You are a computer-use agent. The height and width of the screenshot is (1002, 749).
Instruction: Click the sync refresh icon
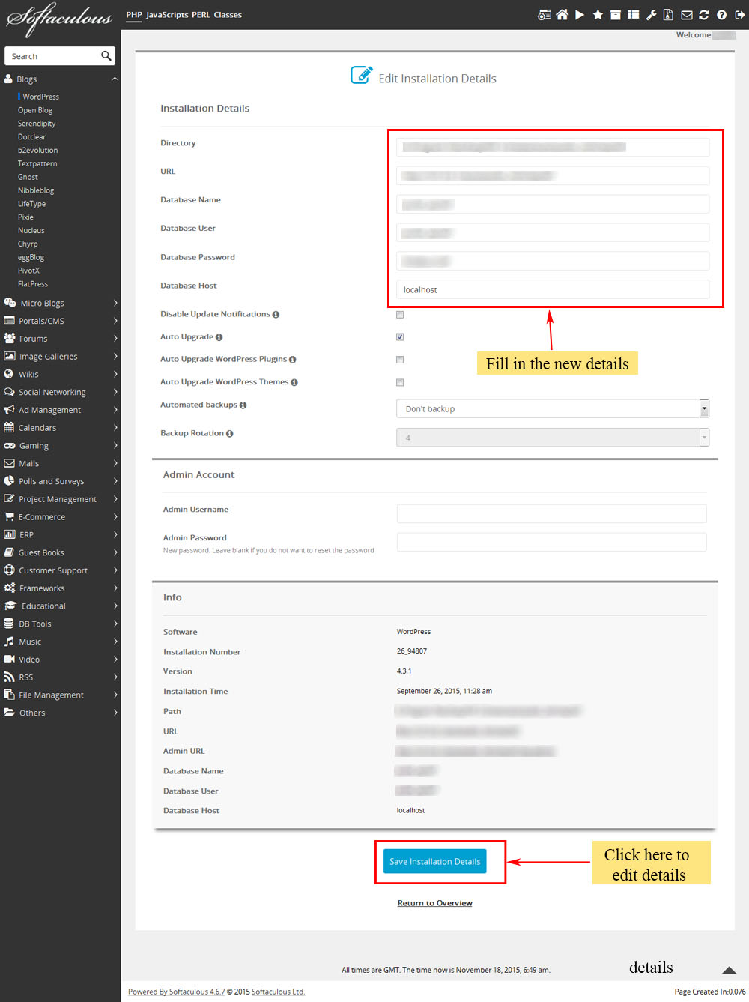coord(703,15)
